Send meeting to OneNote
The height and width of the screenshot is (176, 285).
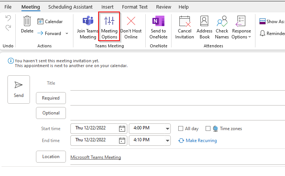(158, 28)
